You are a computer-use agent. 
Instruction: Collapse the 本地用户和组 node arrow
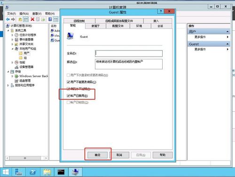(x=13, y=49)
